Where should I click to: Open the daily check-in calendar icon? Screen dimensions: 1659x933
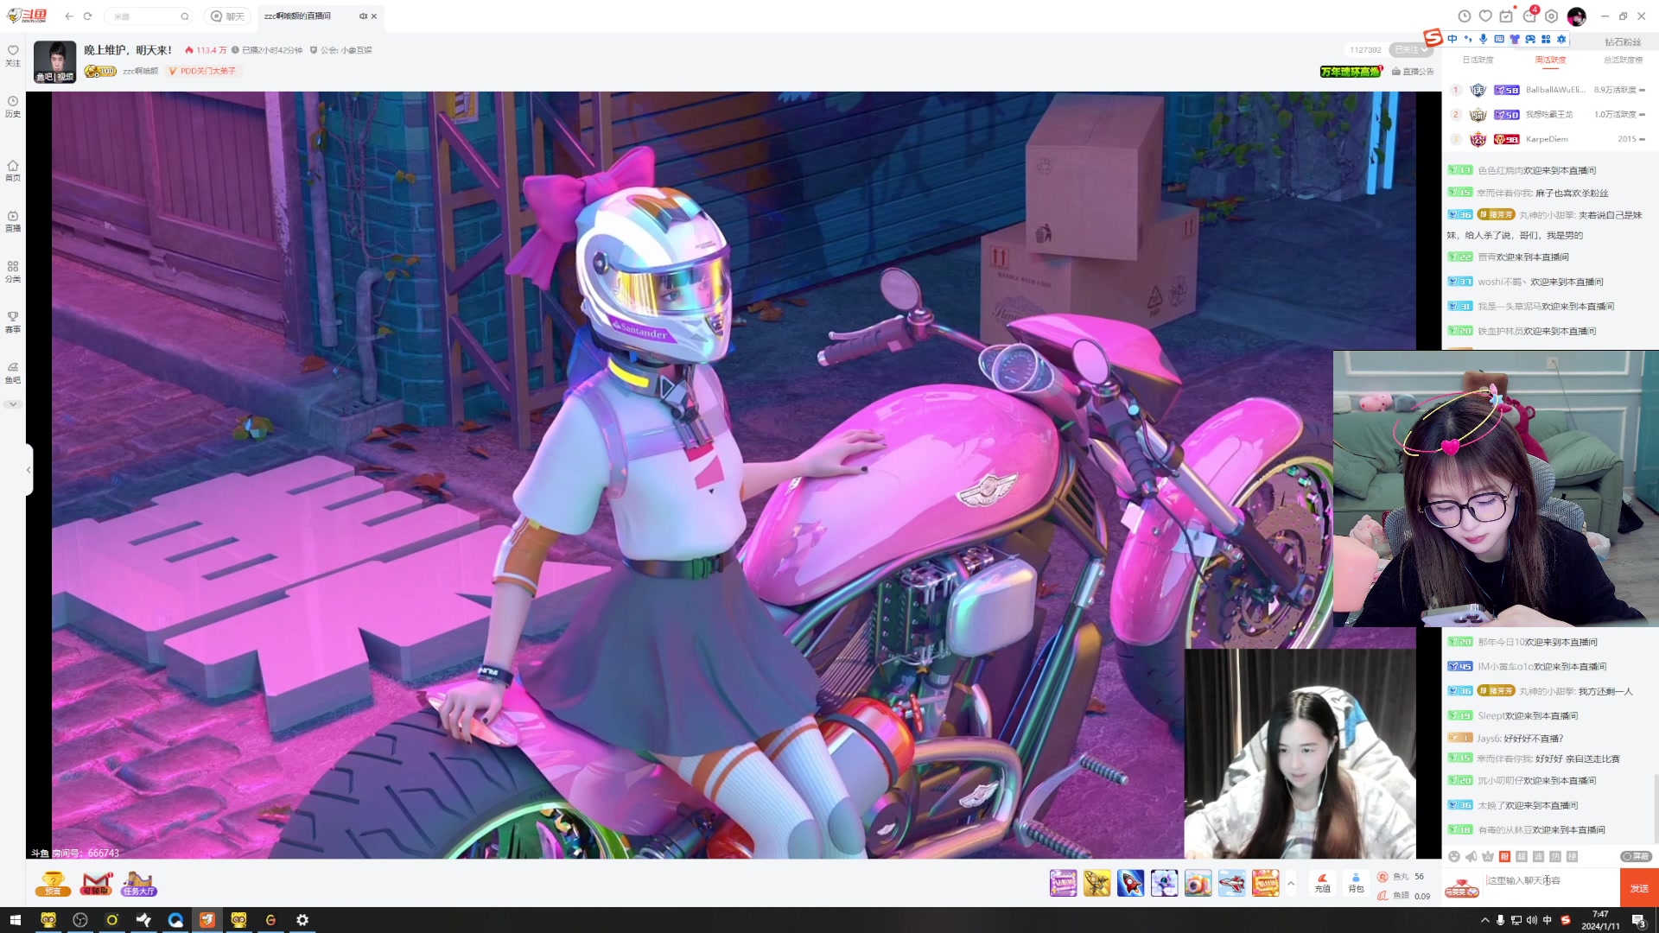(1507, 16)
